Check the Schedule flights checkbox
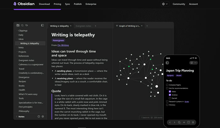The height and width of the screenshot is (128, 220). (167, 85)
